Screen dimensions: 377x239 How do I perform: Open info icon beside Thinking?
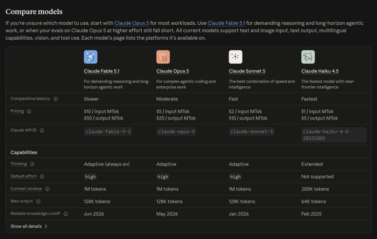tap(32, 164)
